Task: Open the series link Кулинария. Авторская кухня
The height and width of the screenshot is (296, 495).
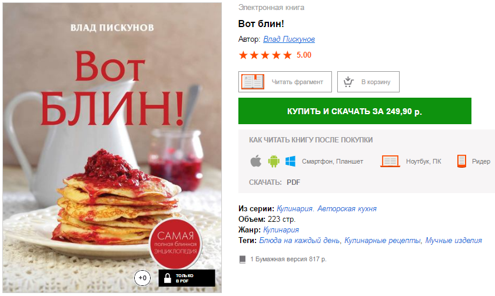Action: point(327,208)
